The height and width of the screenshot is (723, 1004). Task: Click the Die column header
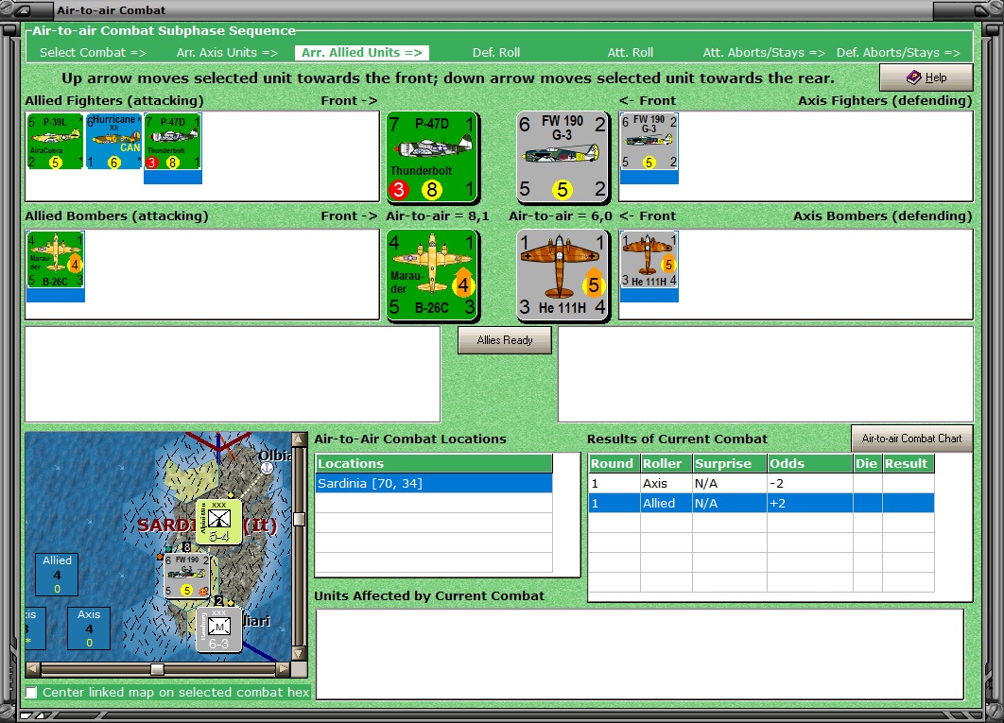[x=867, y=464]
